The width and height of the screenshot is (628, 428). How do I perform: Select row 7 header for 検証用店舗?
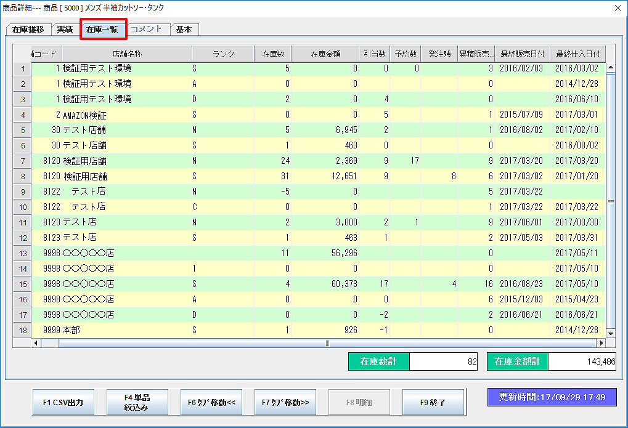coord(22,161)
